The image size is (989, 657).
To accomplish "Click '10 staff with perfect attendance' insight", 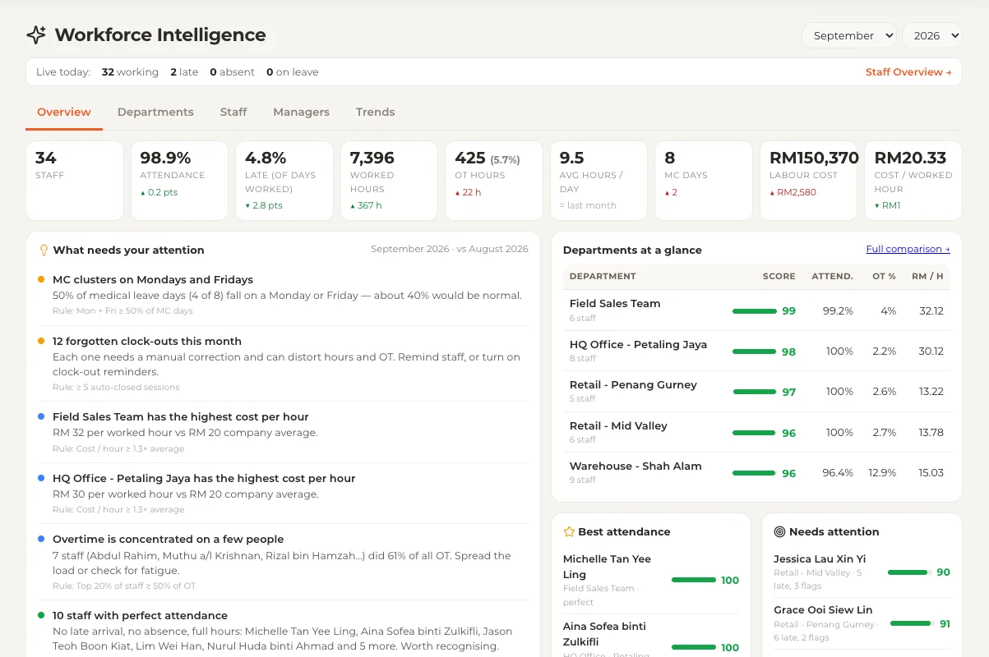I will 284,631.
